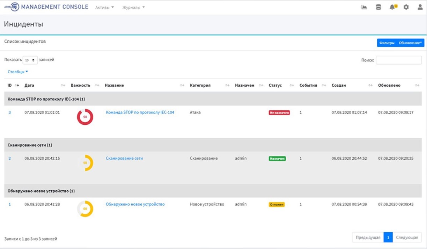Image resolution: width=427 pixels, height=249 pixels.
Task: Sort table by Статус column
Action: pos(292,85)
